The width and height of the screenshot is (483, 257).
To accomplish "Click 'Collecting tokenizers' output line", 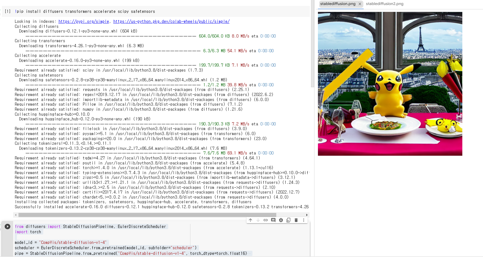I will click(63, 143).
